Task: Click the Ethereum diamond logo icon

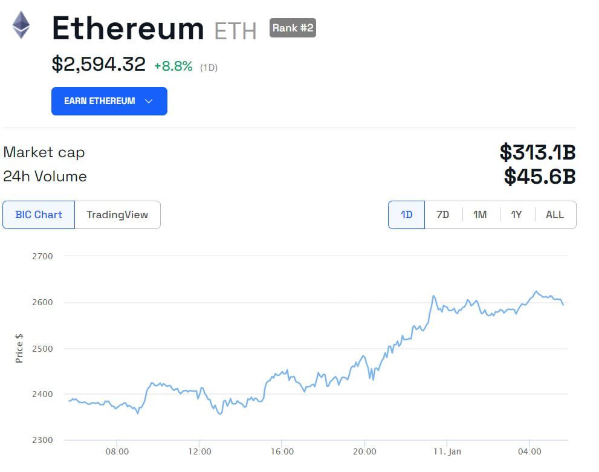Action: coord(21,27)
